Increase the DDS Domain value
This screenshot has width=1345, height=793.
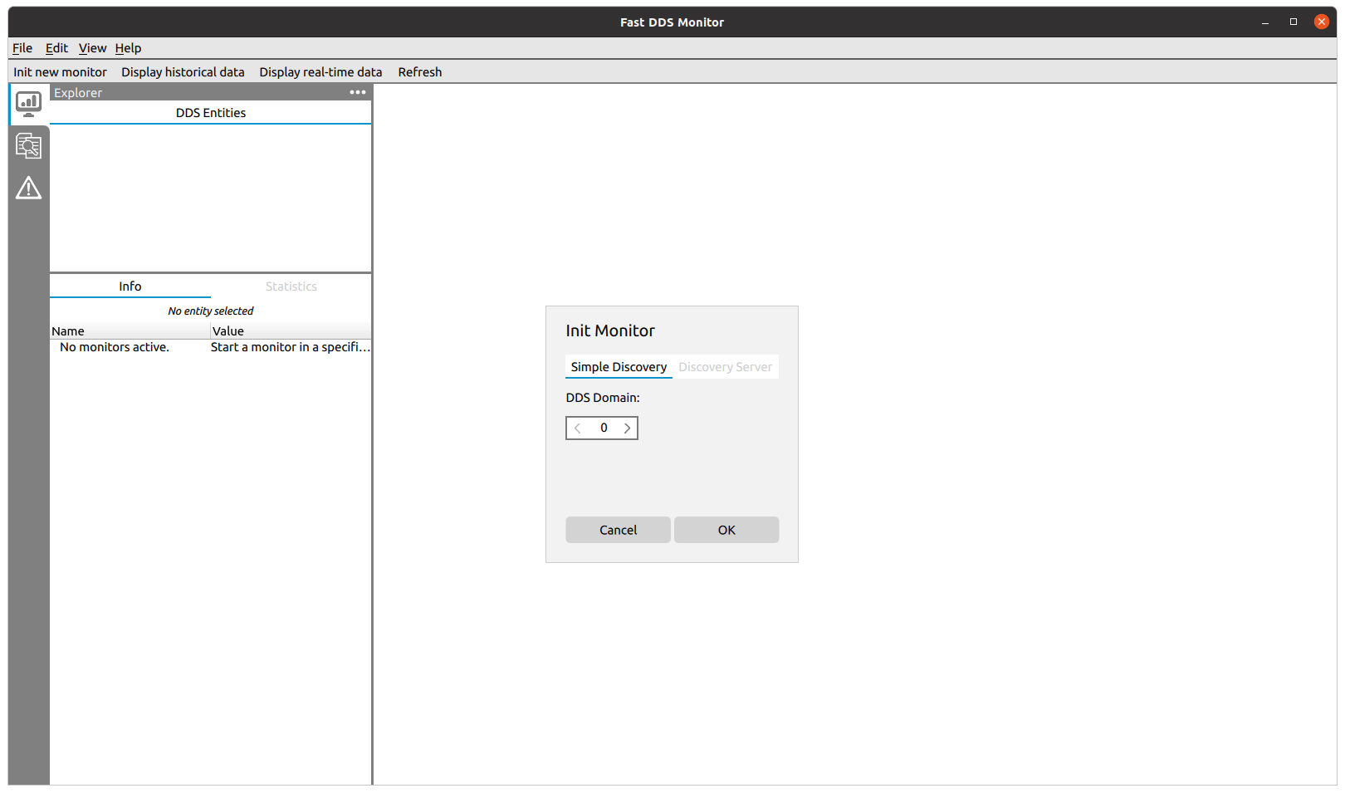627,428
